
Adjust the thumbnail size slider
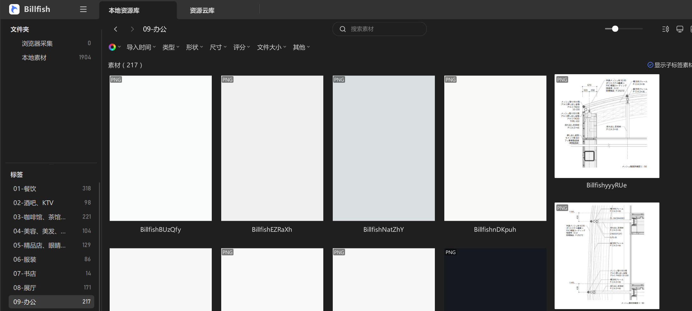pyautogui.click(x=615, y=29)
